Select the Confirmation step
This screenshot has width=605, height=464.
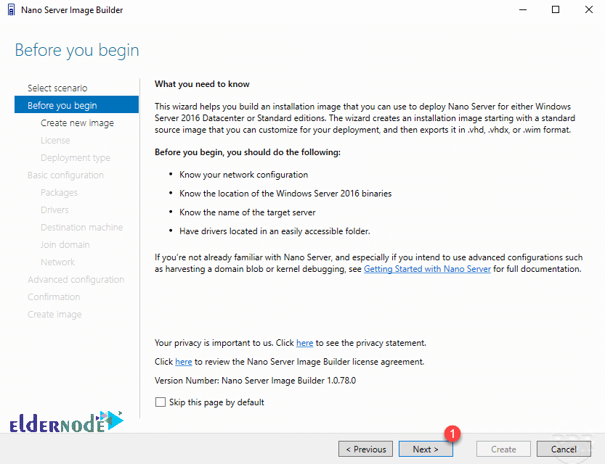pos(54,297)
